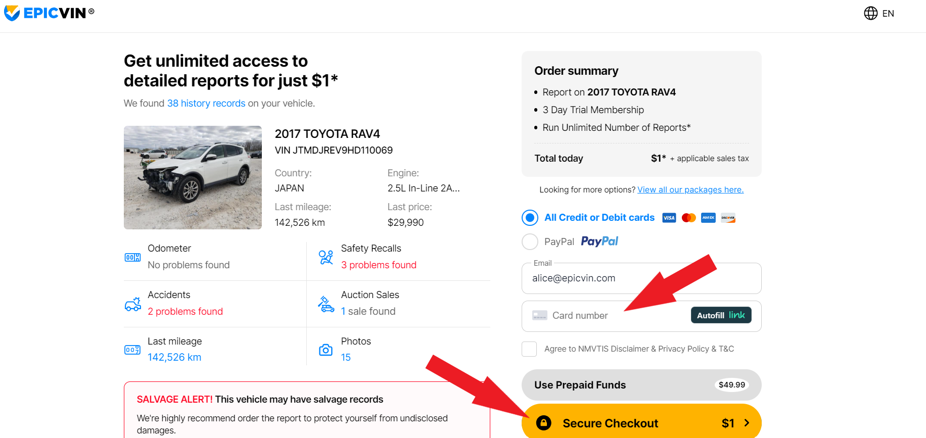Select the PayPal payment radio button
This screenshot has height=438, width=926.
pos(530,241)
